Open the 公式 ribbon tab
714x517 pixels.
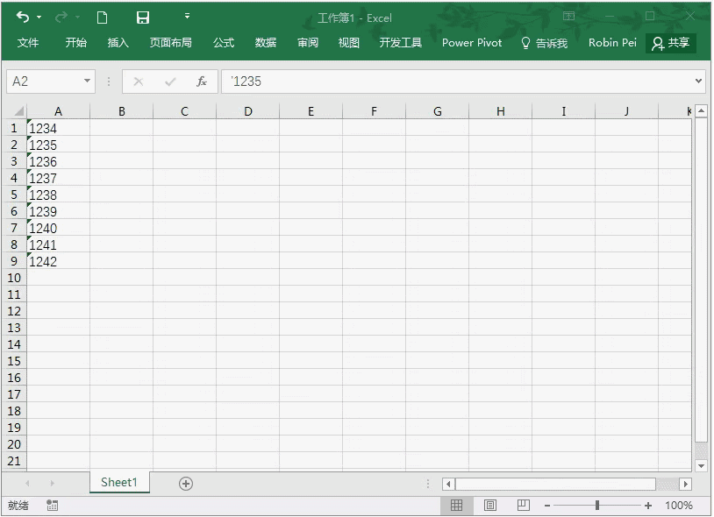[224, 43]
